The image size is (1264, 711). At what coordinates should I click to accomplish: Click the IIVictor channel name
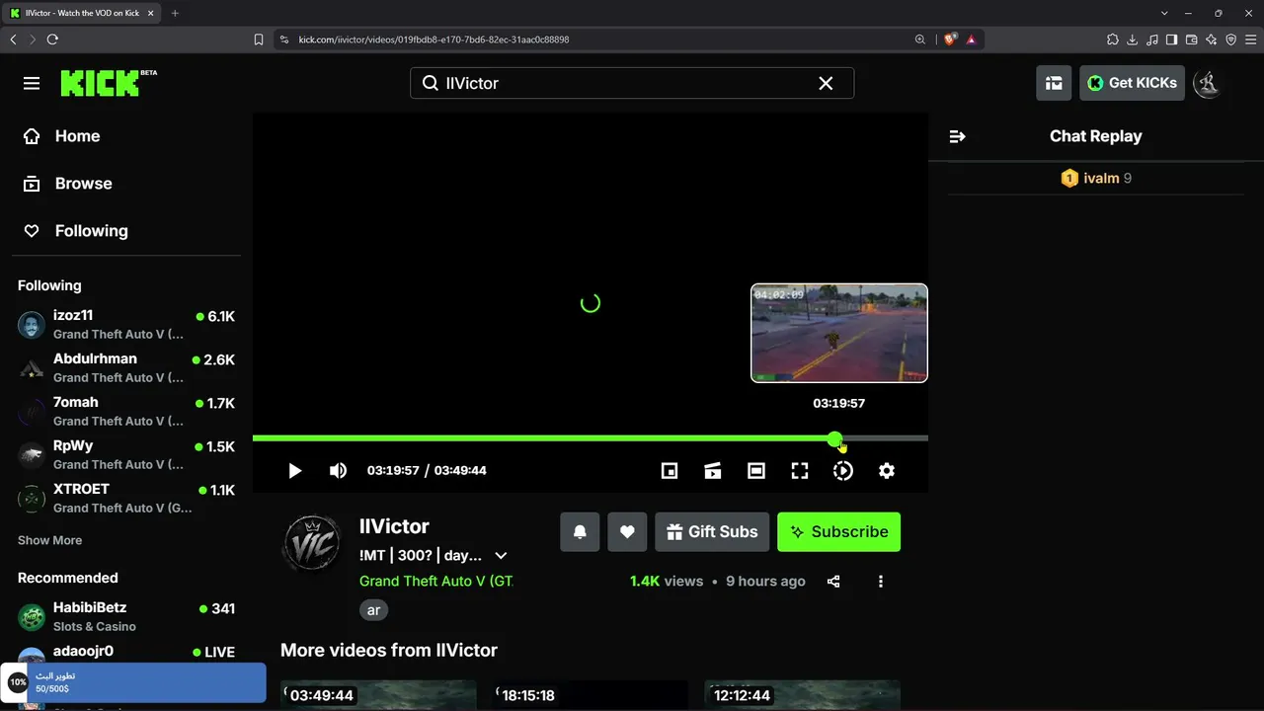tap(394, 526)
